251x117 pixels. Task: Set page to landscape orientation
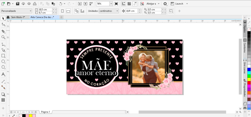[x=68, y=11]
